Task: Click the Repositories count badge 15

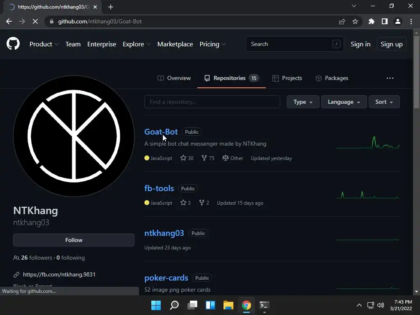Action: click(253, 78)
